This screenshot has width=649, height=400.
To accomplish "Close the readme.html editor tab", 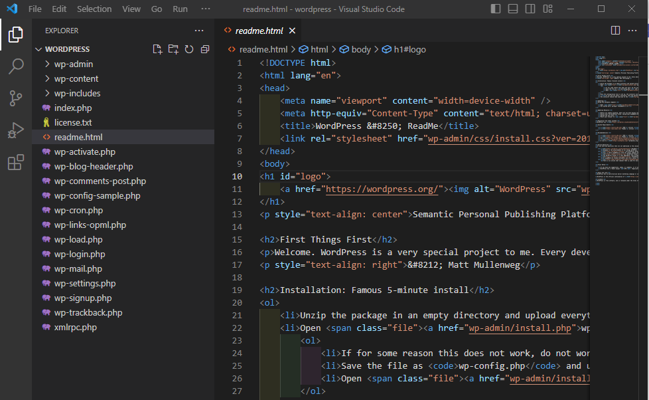I will 293,31.
